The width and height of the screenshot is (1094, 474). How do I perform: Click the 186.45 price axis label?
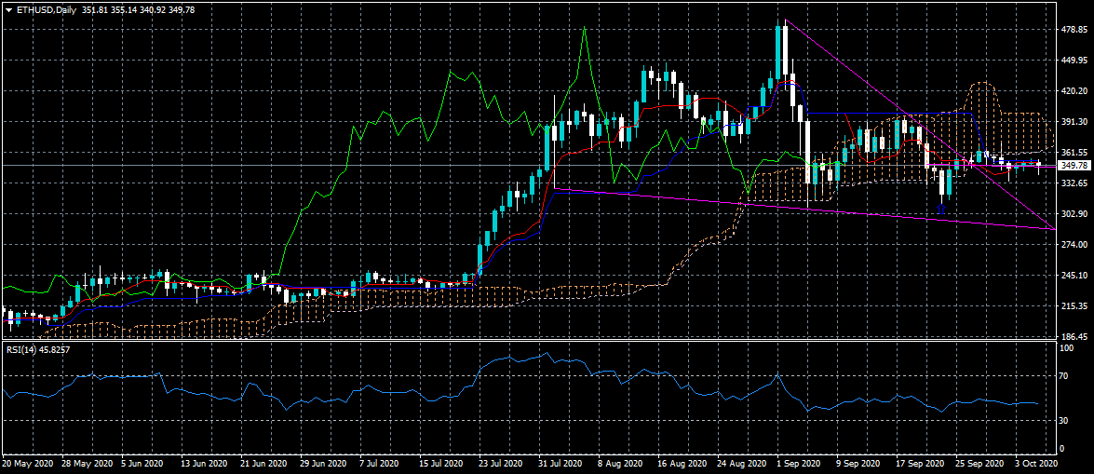click(1074, 337)
